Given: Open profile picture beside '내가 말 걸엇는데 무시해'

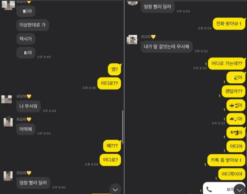Looking at the screenshot, I should (x=132, y=39).
